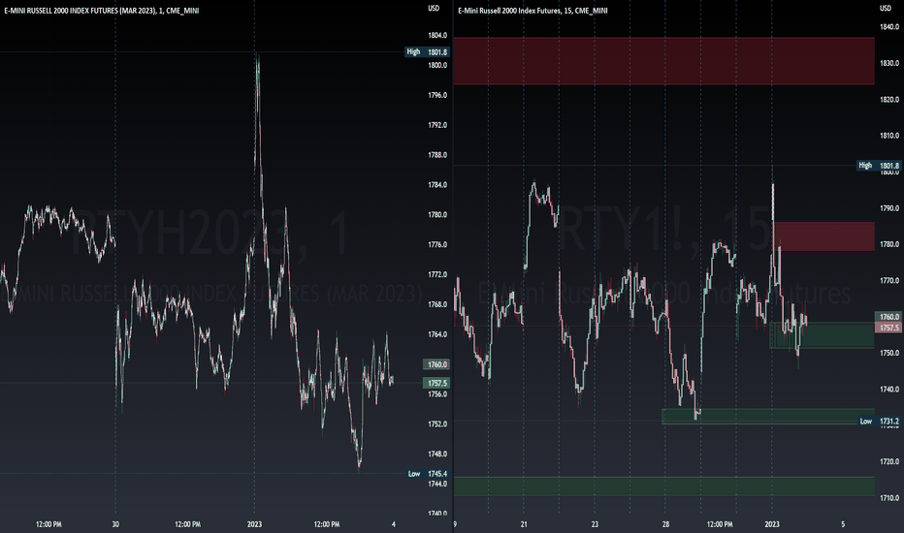Select the High 1801.8 label on the 1-minute chart

click(427, 52)
